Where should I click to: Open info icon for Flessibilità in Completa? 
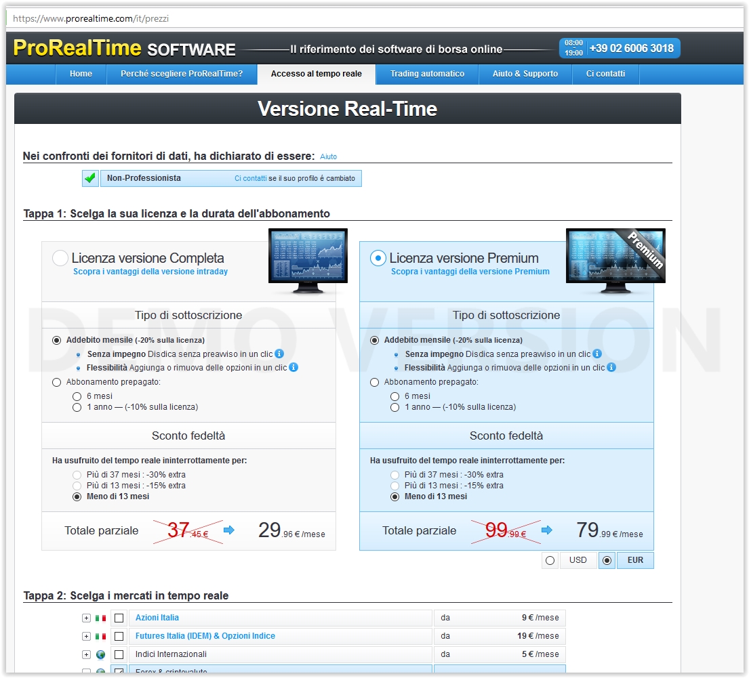tap(293, 367)
